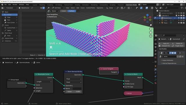This screenshot has width=186, height=105.
Task: Unlink the bricks node group with X
Action: coord(183,57)
